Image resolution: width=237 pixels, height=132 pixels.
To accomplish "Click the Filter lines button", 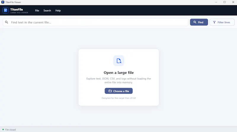I will pos(222,22).
